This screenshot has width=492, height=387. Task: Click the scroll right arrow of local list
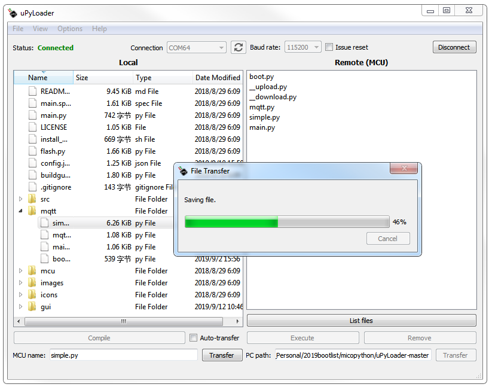(x=237, y=321)
